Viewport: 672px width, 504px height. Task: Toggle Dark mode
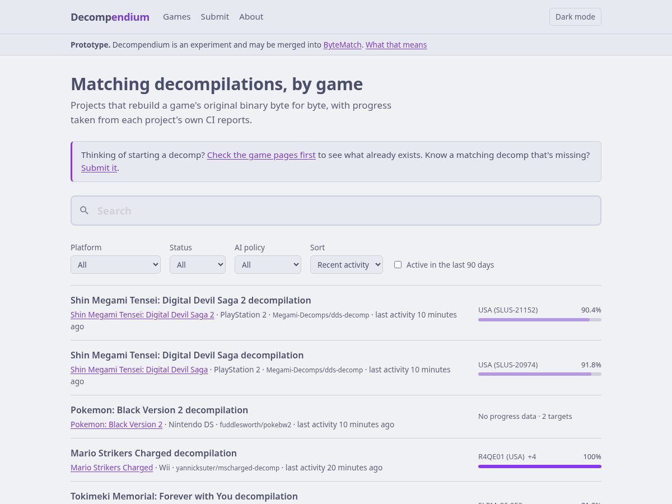(575, 17)
